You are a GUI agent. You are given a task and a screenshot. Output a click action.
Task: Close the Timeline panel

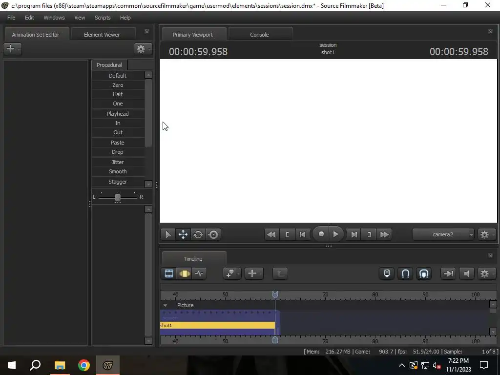point(490,256)
